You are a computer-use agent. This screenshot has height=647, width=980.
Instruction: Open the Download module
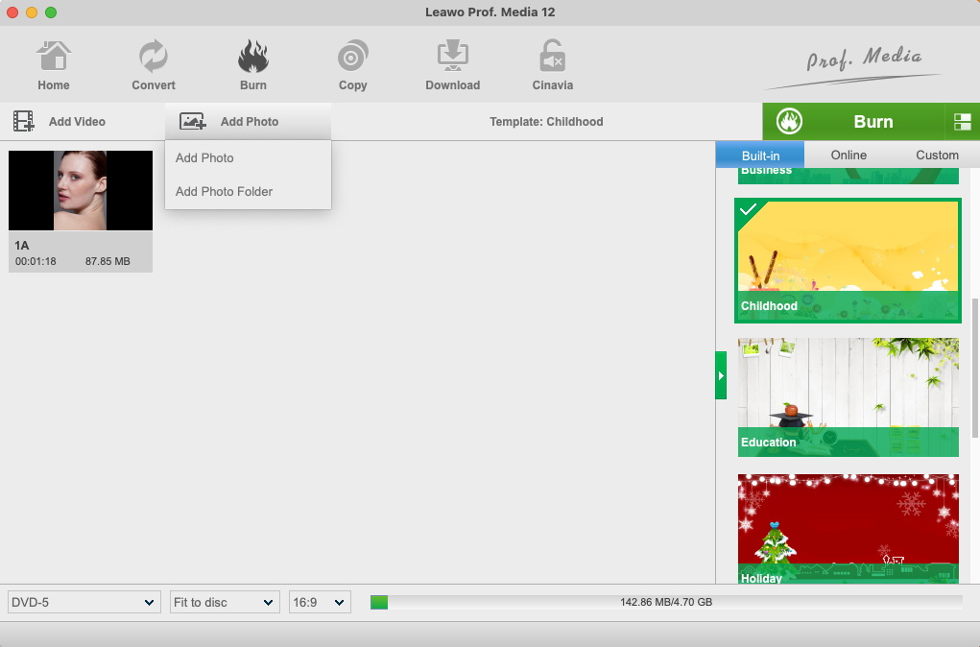click(452, 65)
